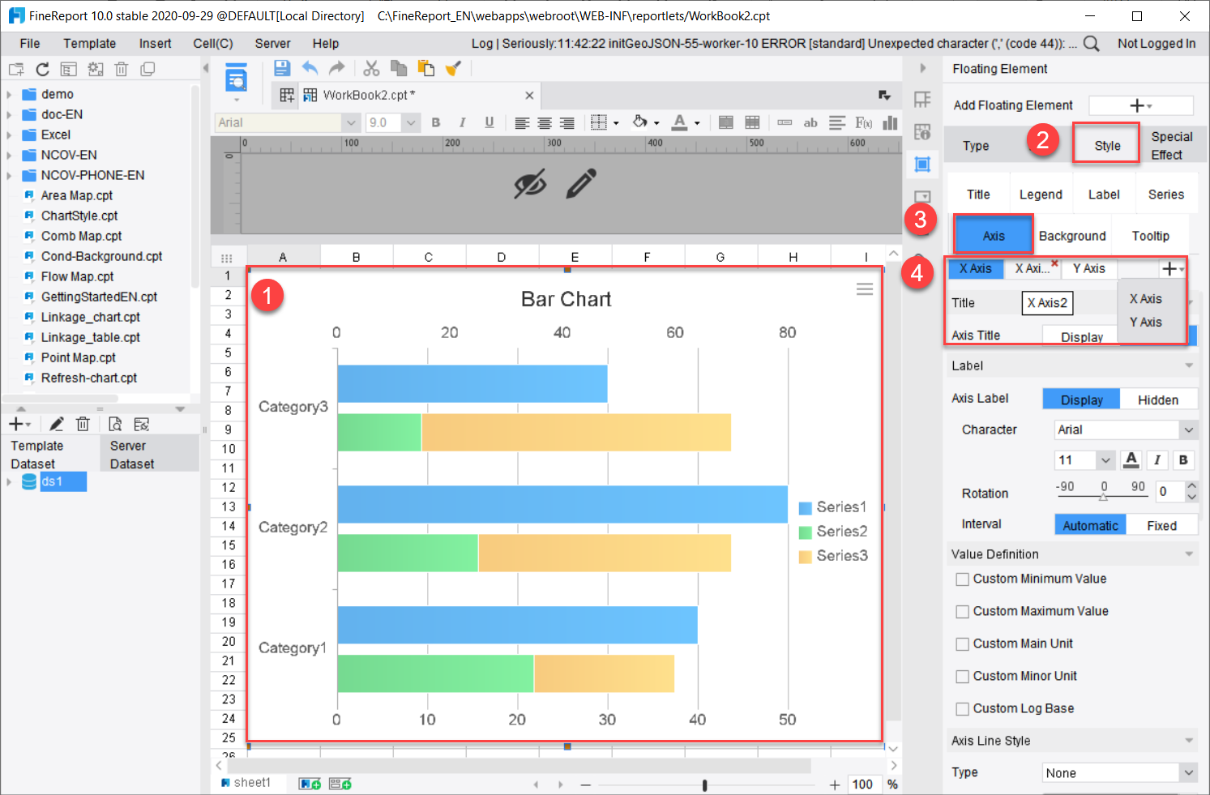Select the Cut tool in the toolbar
The width and height of the screenshot is (1210, 795).
(x=372, y=68)
